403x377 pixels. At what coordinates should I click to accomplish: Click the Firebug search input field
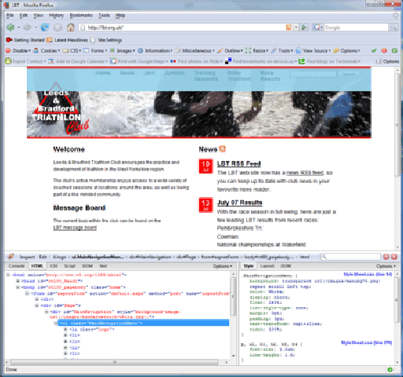pyautogui.click(x=350, y=257)
